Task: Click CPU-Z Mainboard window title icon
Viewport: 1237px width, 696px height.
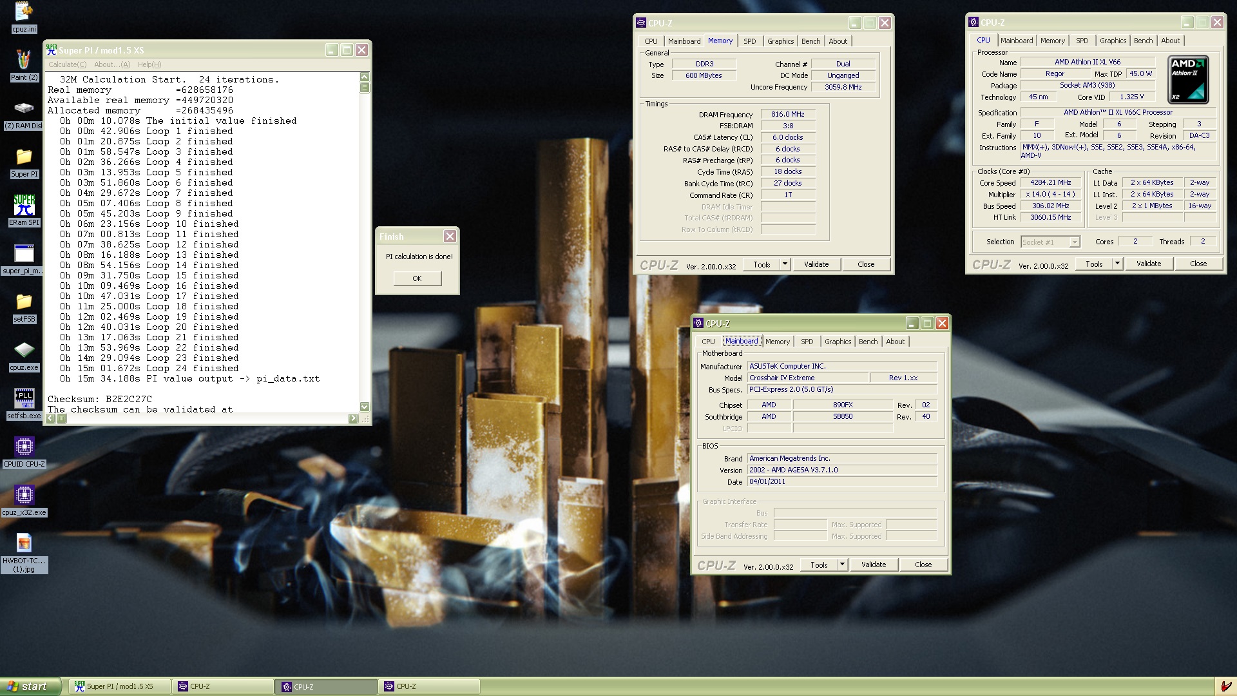Action: click(x=698, y=323)
